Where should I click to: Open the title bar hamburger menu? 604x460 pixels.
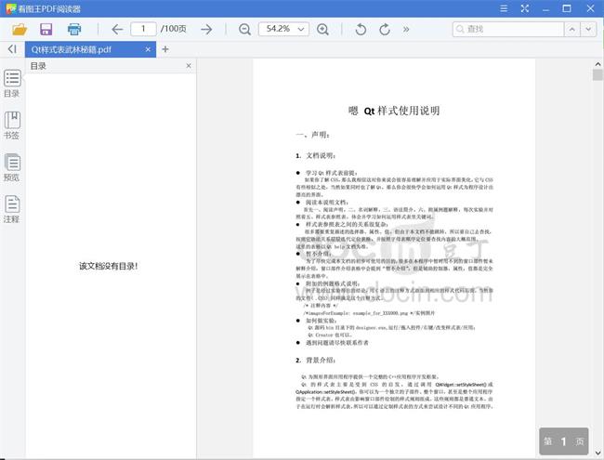coord(504,8)
